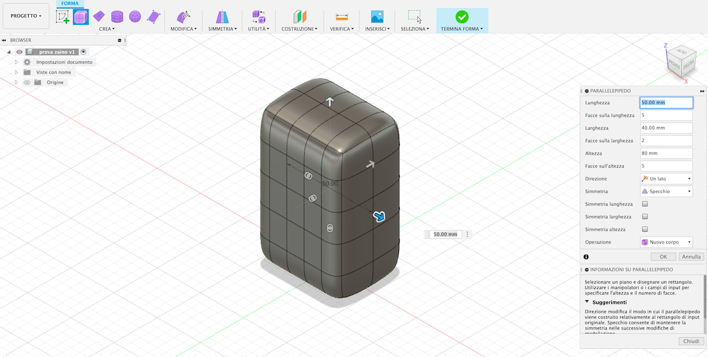
Task: Click the Inserisci image icon
Action: pyautogui.click(x=377, y=17)
